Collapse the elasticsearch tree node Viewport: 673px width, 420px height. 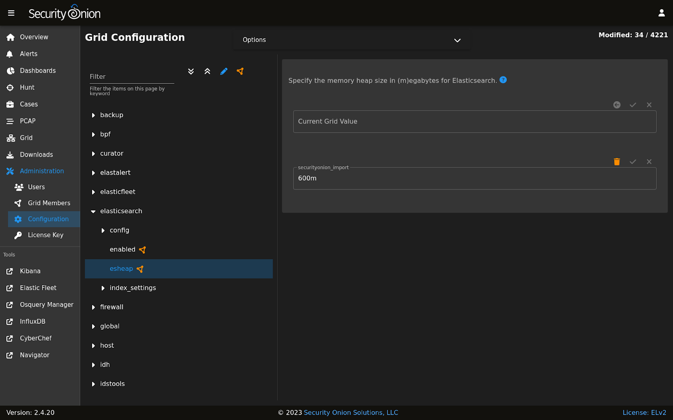coord(93,211)
